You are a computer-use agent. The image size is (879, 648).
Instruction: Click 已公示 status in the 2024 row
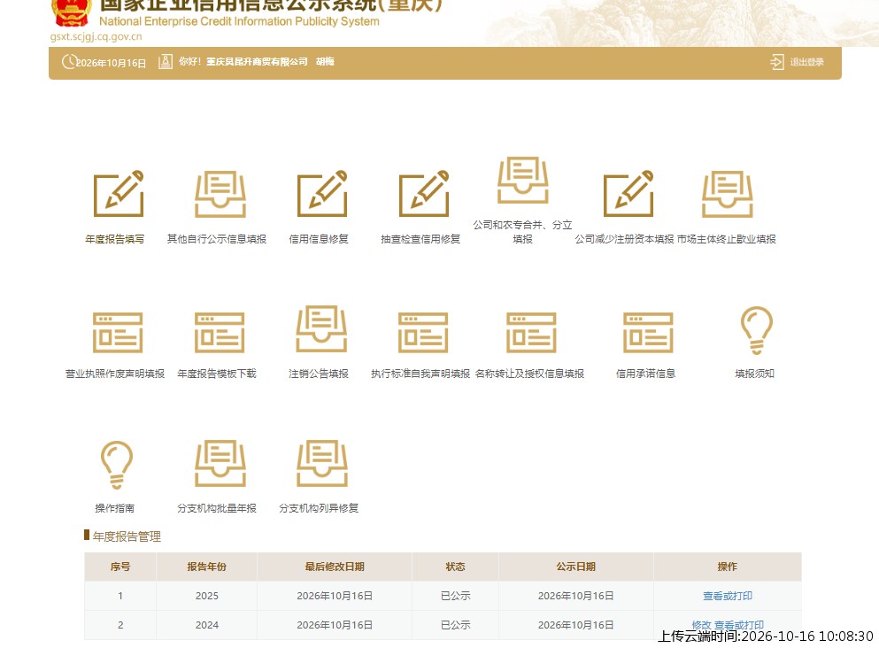click(455, 625)
